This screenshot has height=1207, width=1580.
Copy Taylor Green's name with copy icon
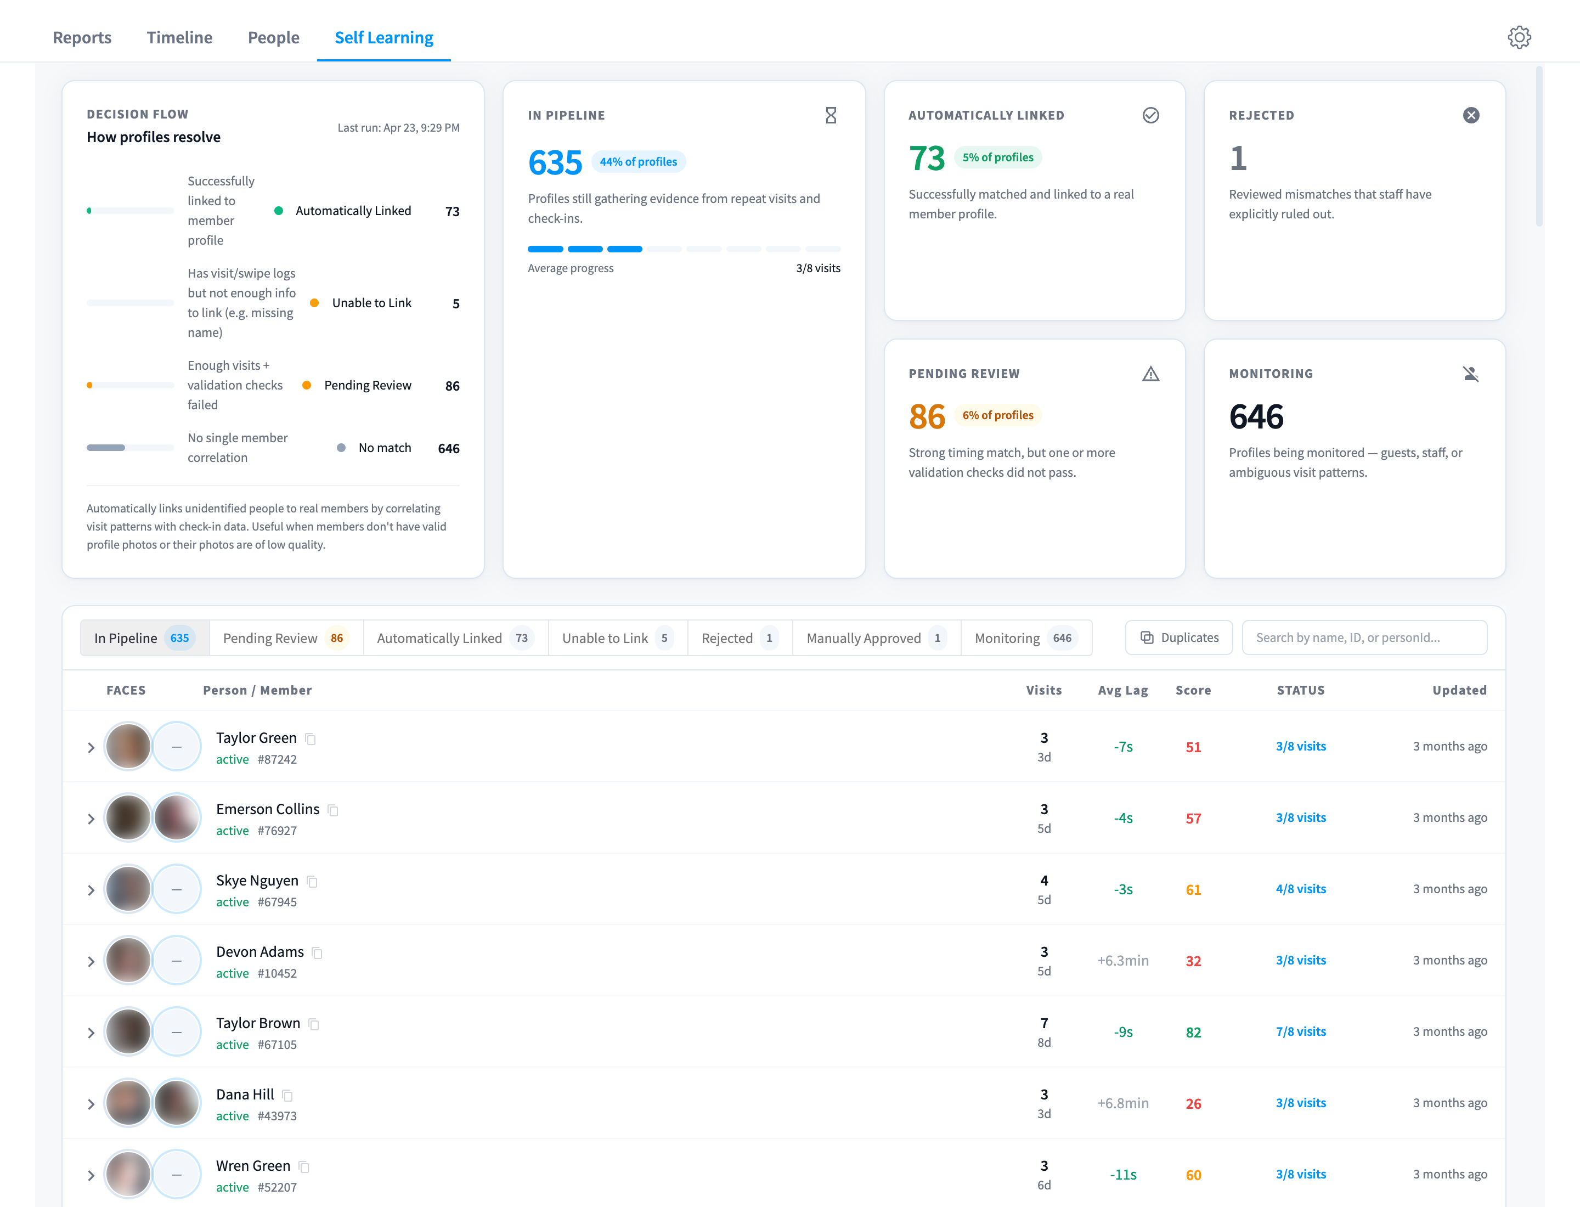(x=311, y=738)
